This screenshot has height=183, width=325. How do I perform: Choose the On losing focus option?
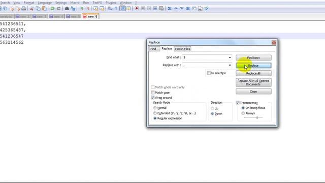(x=243, y=108)
